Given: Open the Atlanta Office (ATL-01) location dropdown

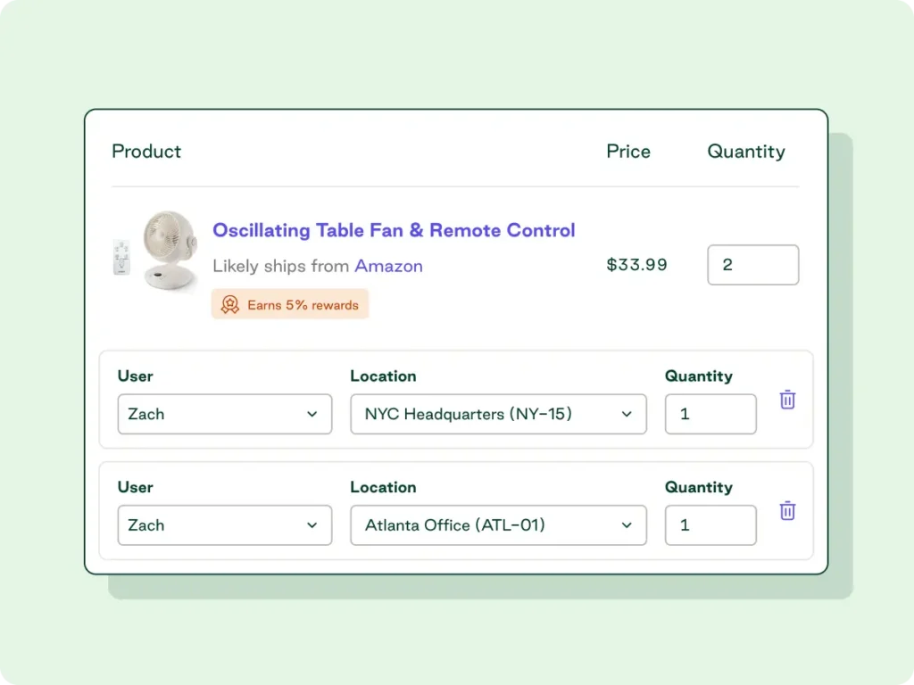Looking at the screenshot, I should [x=498, y=525].
